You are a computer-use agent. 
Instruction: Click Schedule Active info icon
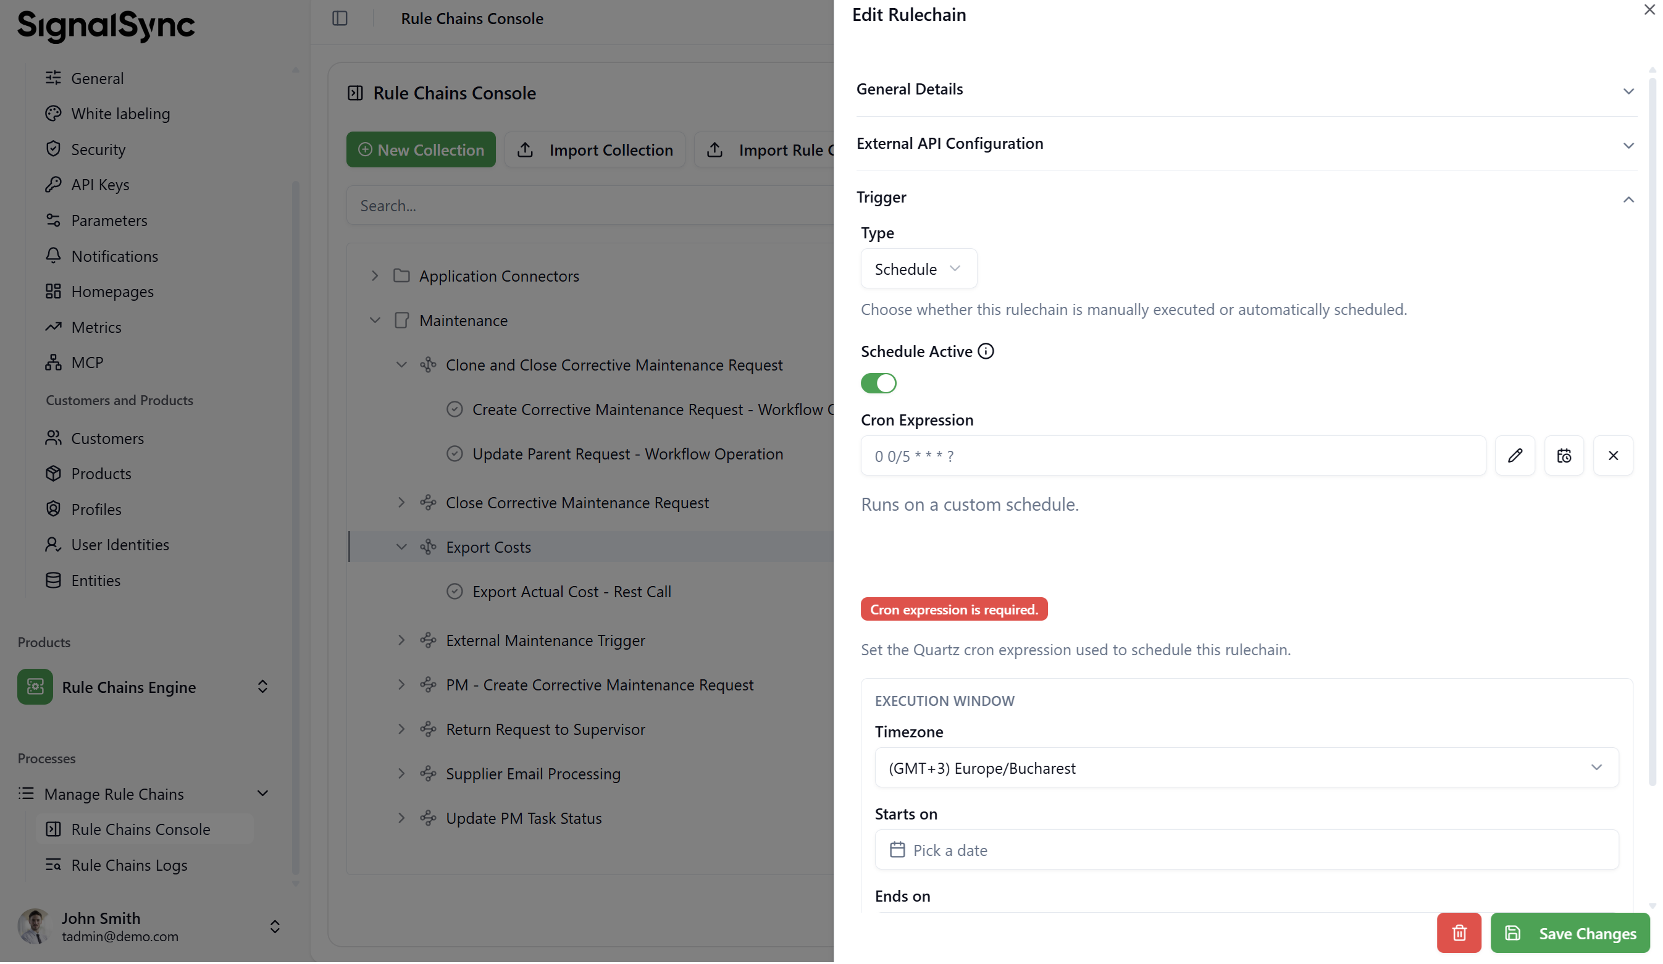[985, 351]
